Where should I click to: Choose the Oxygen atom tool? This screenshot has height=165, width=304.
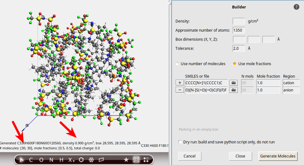click(x=41, y=160)
